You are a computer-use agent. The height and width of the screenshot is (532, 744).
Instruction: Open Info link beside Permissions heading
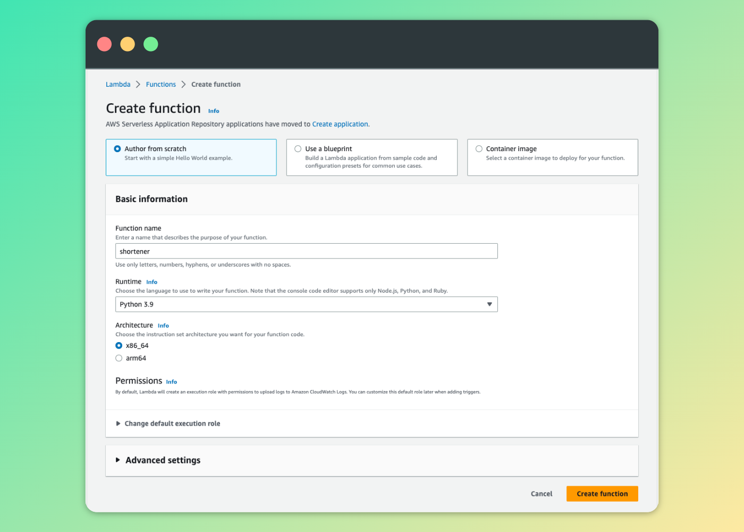[x=171, y=382]
